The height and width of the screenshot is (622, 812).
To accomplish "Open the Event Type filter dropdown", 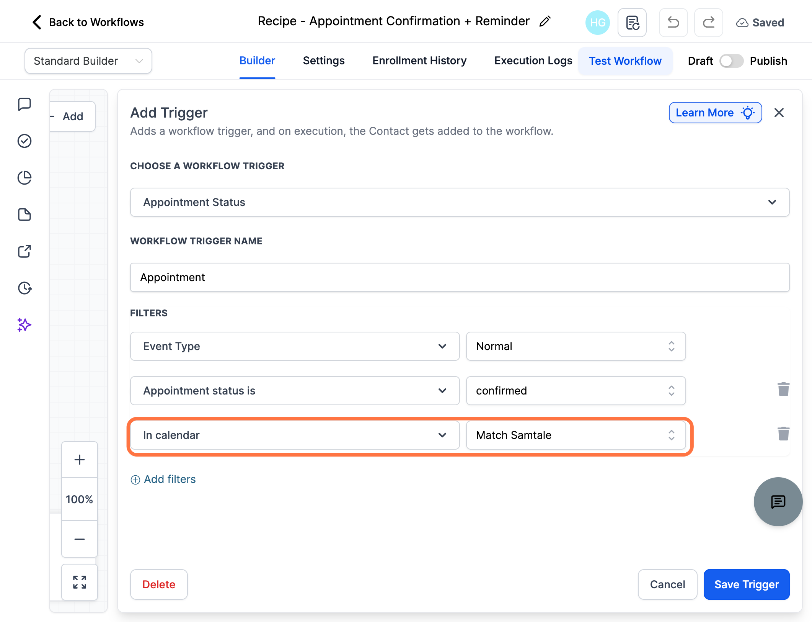I will pyautogui.click(x=295, y=346).
